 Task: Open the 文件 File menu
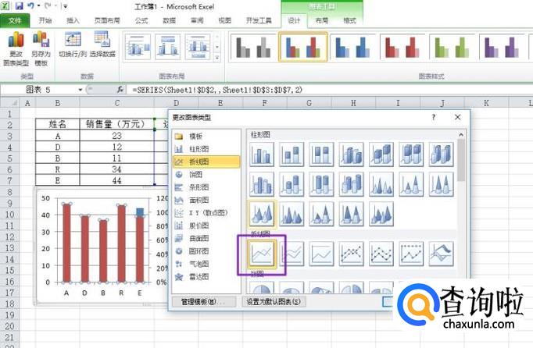[15, 21]
